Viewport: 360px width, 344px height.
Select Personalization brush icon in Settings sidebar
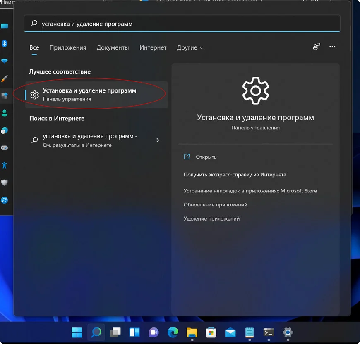(x=5, y=78)
